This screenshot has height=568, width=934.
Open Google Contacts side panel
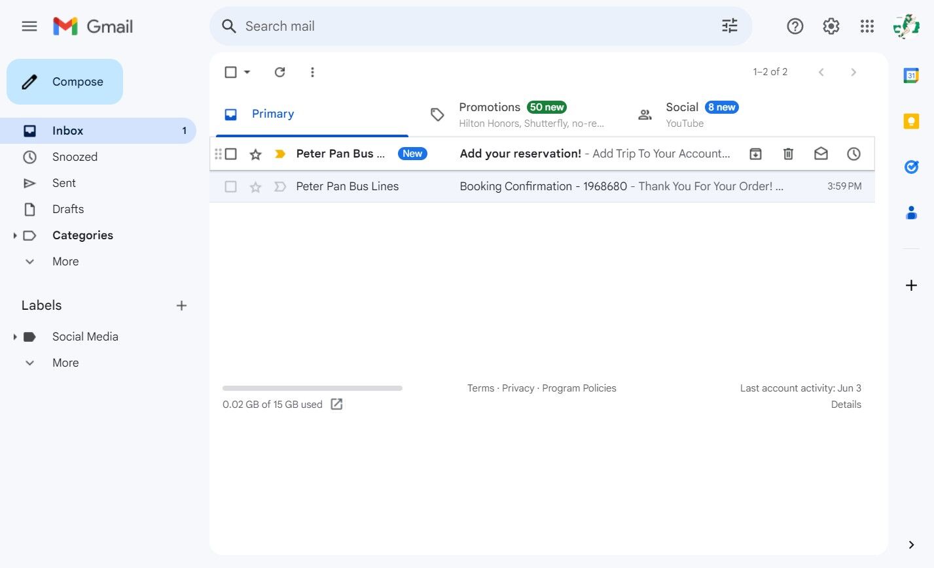(x=911, y=212)
